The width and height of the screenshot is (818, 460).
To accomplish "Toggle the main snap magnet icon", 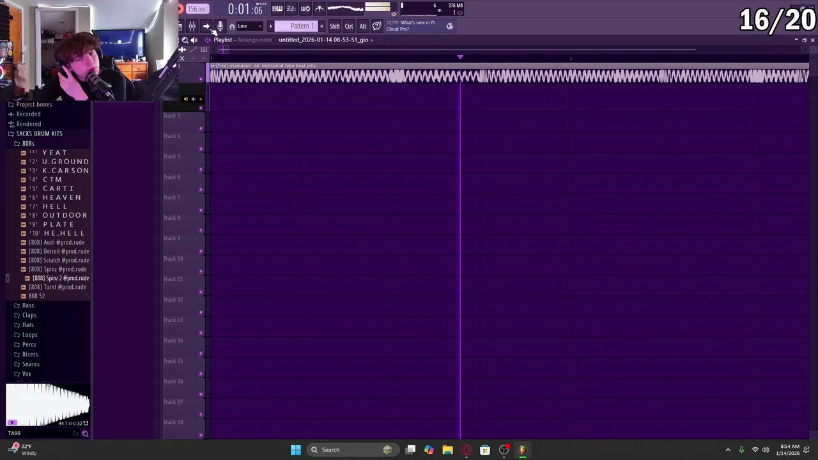I will [x=232, y=26].
